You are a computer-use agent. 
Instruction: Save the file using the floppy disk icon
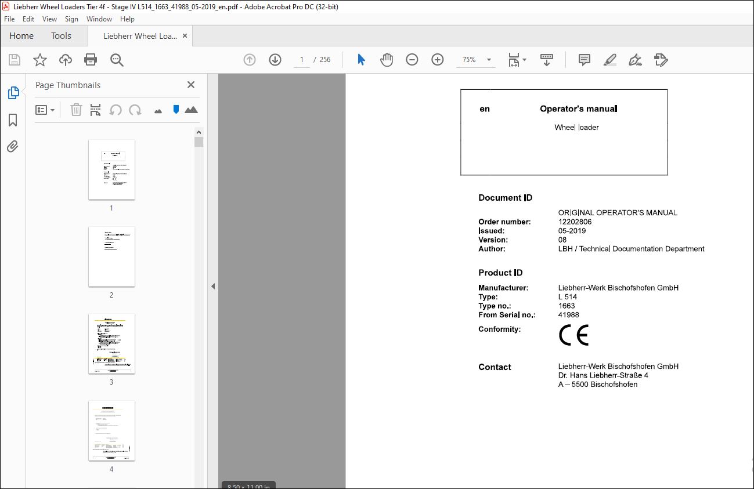click(x=15, y=60)
